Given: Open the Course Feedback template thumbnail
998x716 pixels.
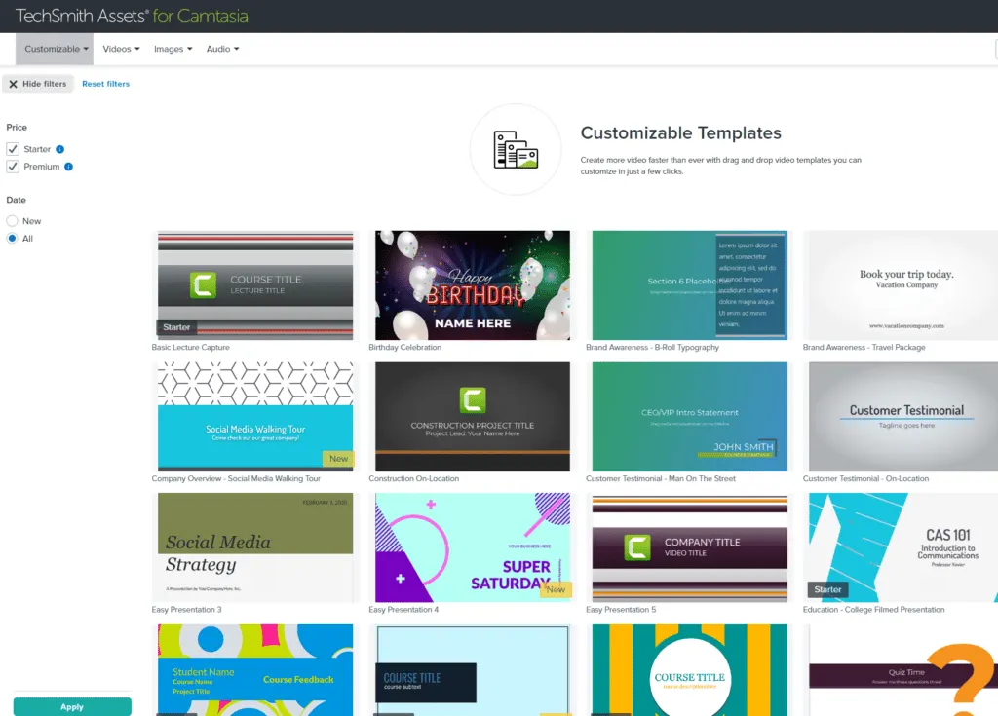Looking at the screenshot, I should (x=255, y=670).
